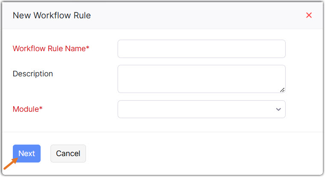Screen dimensions: 325x177
Task: Click the Description box resize handle
Action: click(282, 90)
